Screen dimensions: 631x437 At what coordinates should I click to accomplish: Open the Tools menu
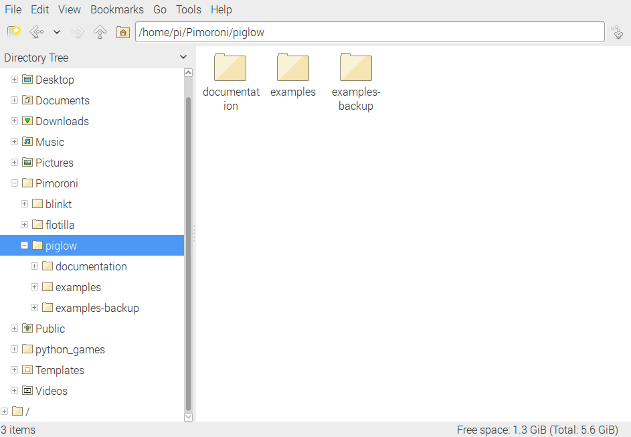coord(188,9)
